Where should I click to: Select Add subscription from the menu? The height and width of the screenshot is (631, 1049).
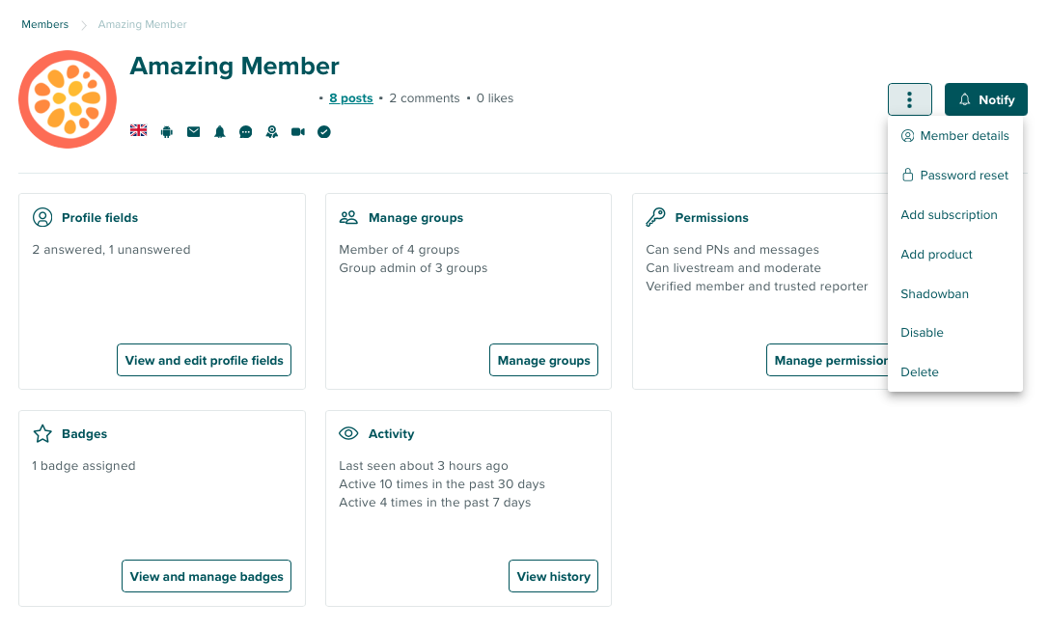[x=950, y=214]
